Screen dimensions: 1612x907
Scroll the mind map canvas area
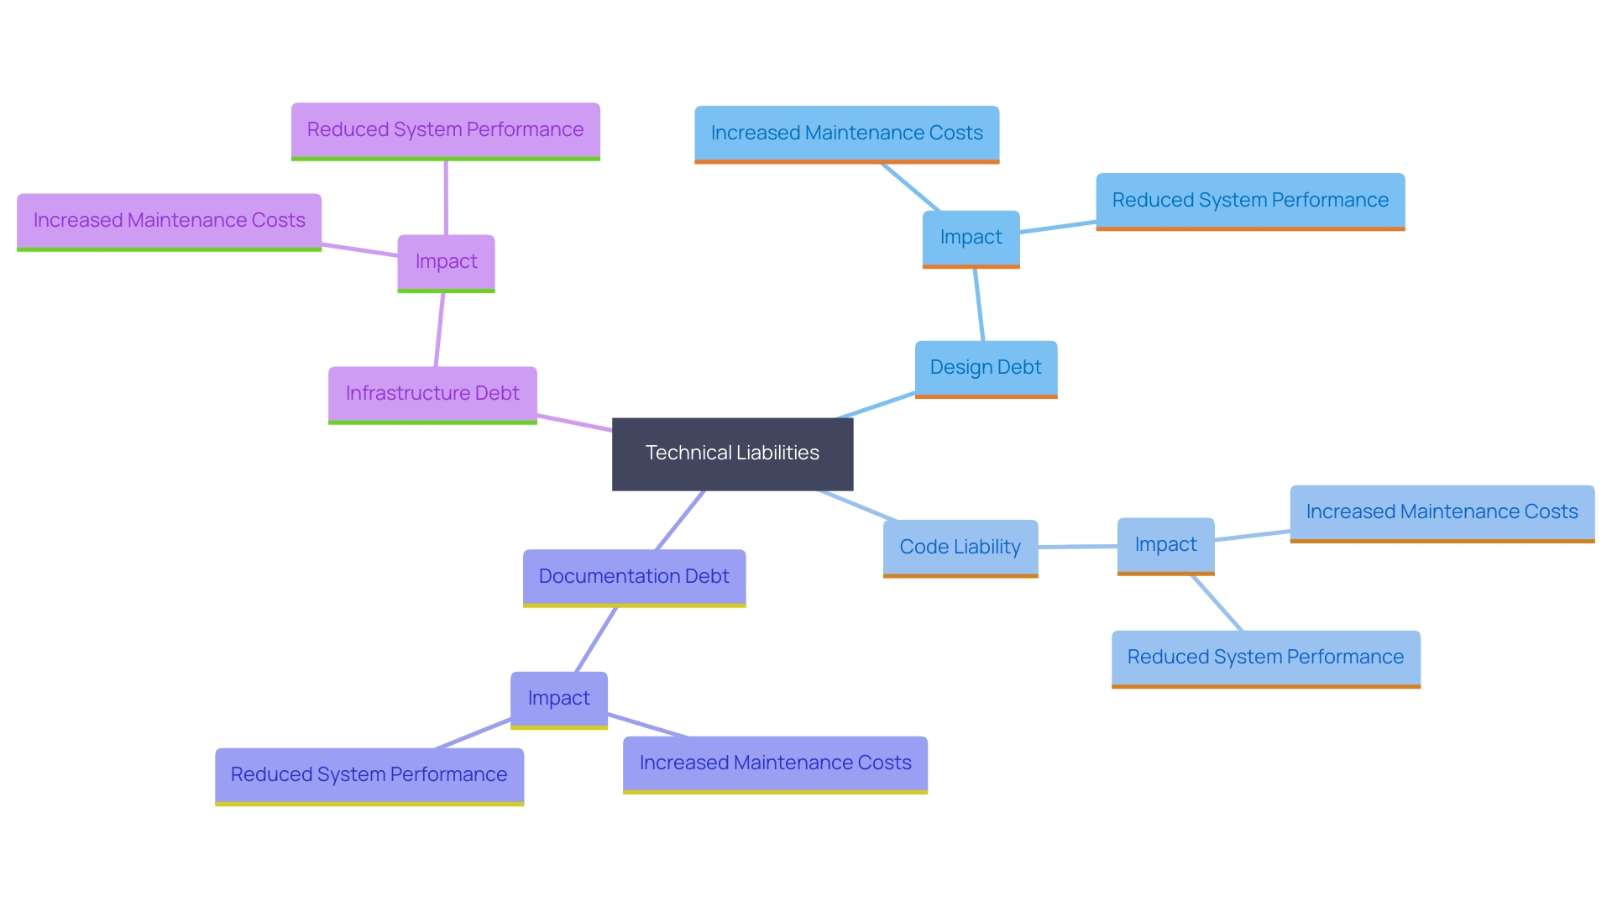(x=806, y=454)
